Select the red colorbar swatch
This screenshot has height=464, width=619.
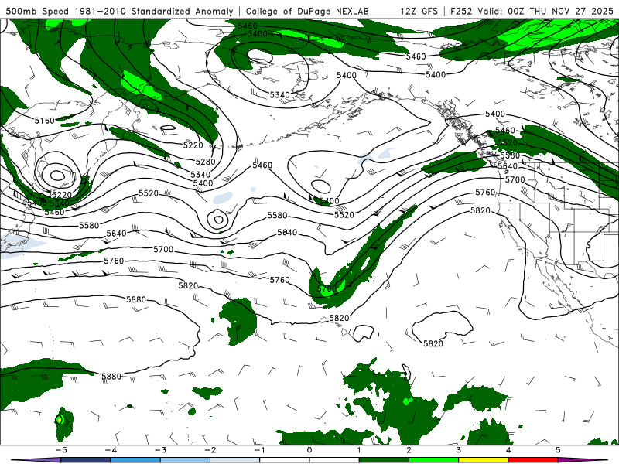533,460
